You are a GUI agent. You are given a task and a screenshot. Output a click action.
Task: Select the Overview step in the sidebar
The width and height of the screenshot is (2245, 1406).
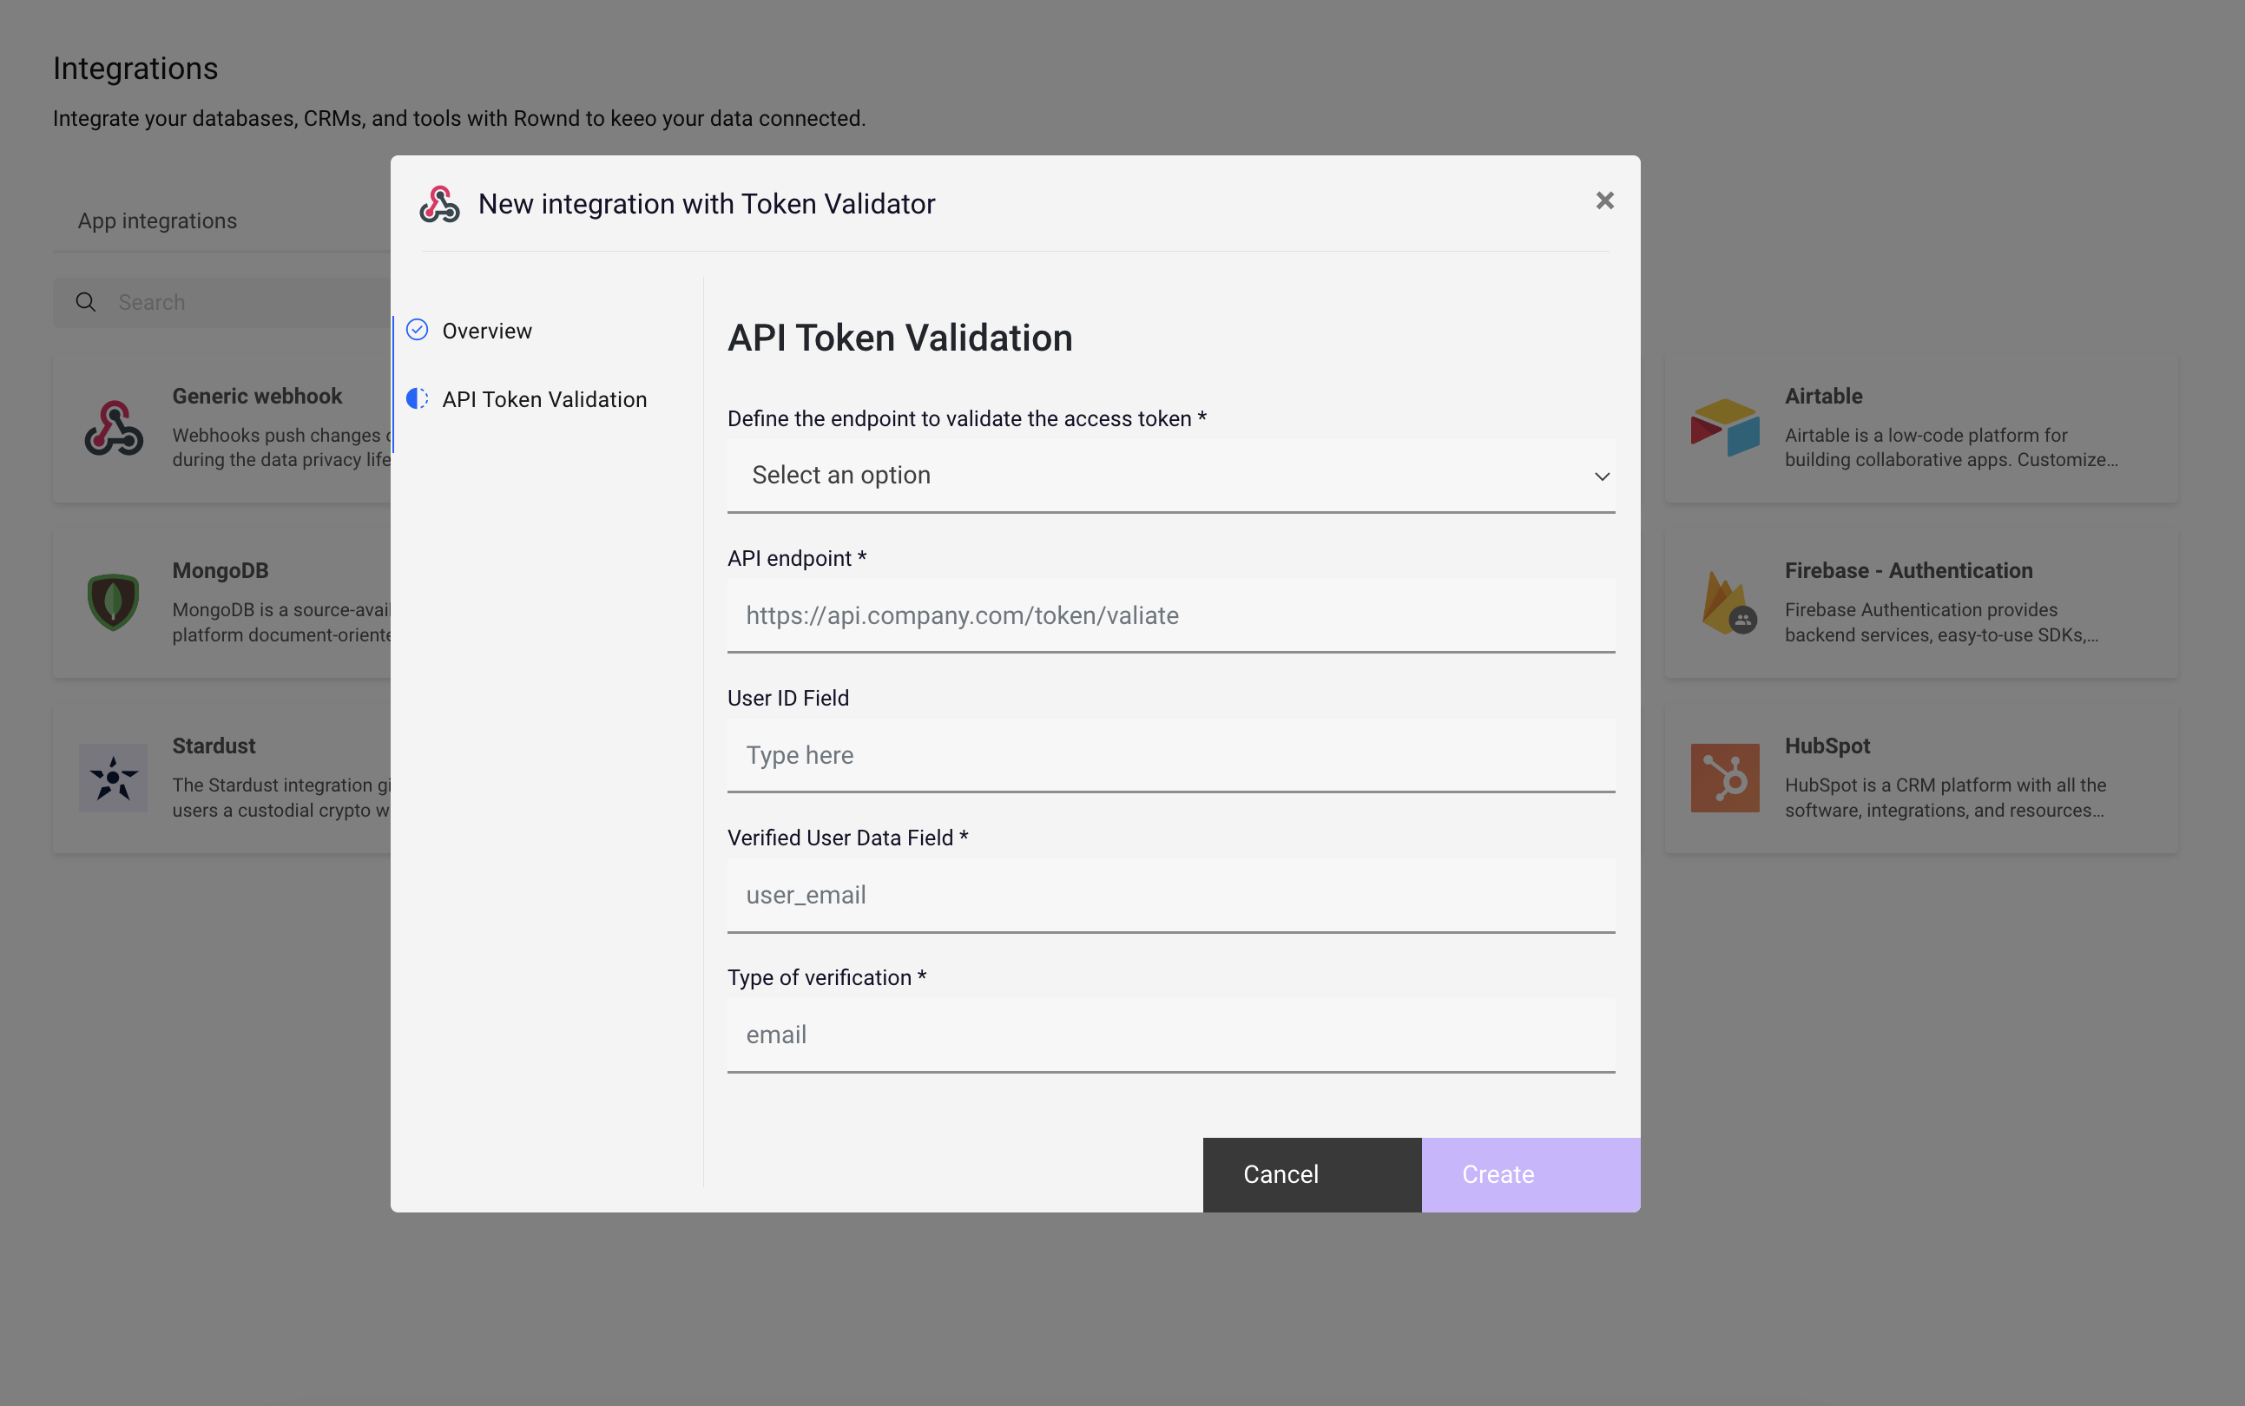487,330
